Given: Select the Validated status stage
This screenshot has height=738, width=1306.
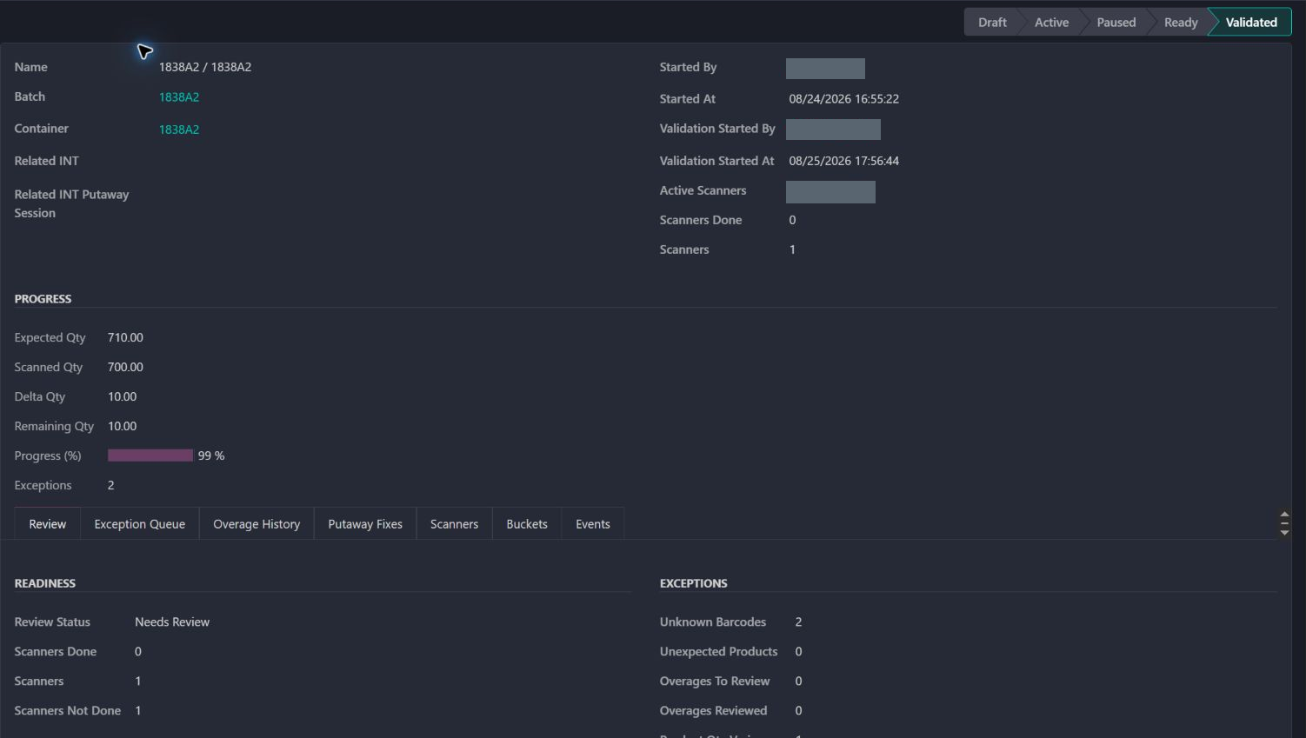Looking at the screenshot, I should 1251,23.
